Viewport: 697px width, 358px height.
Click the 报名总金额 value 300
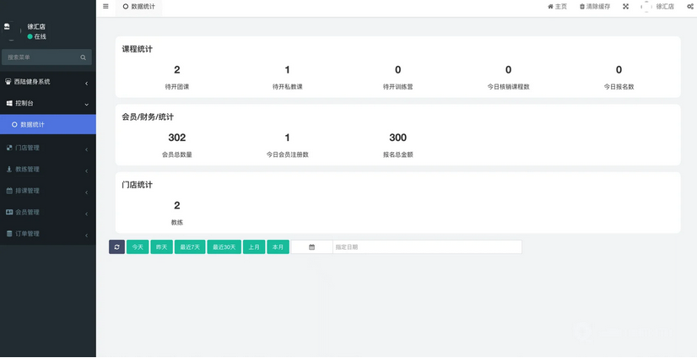point(397,138)
